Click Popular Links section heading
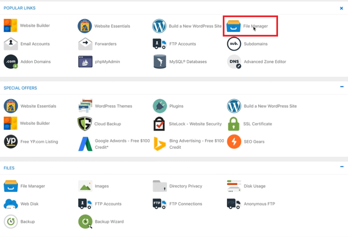The width and height of the screenshot is (348, 237). [x=19, y=8]
